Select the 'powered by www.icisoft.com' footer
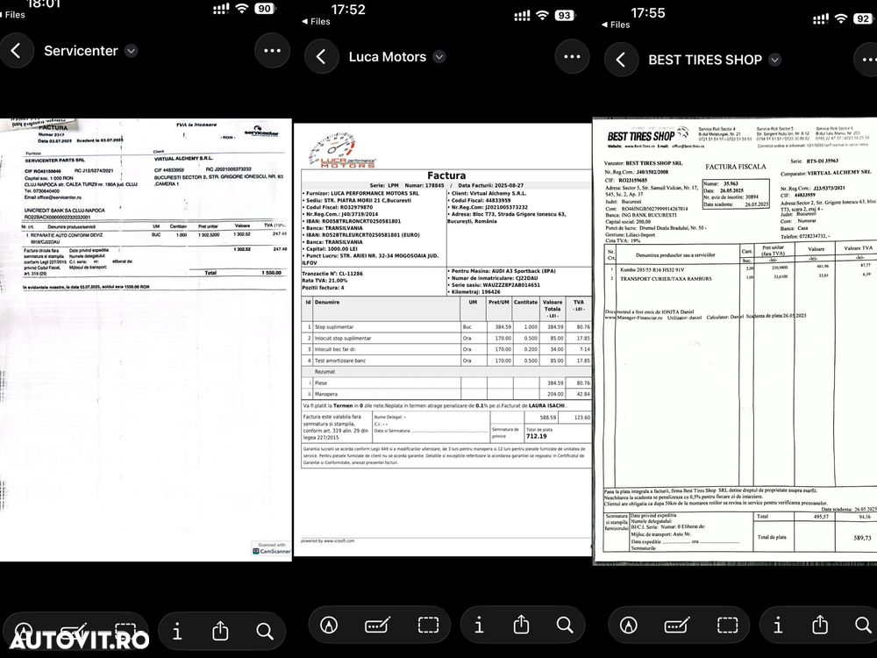The height and width of the screenshot is (658, 877). 328,541
